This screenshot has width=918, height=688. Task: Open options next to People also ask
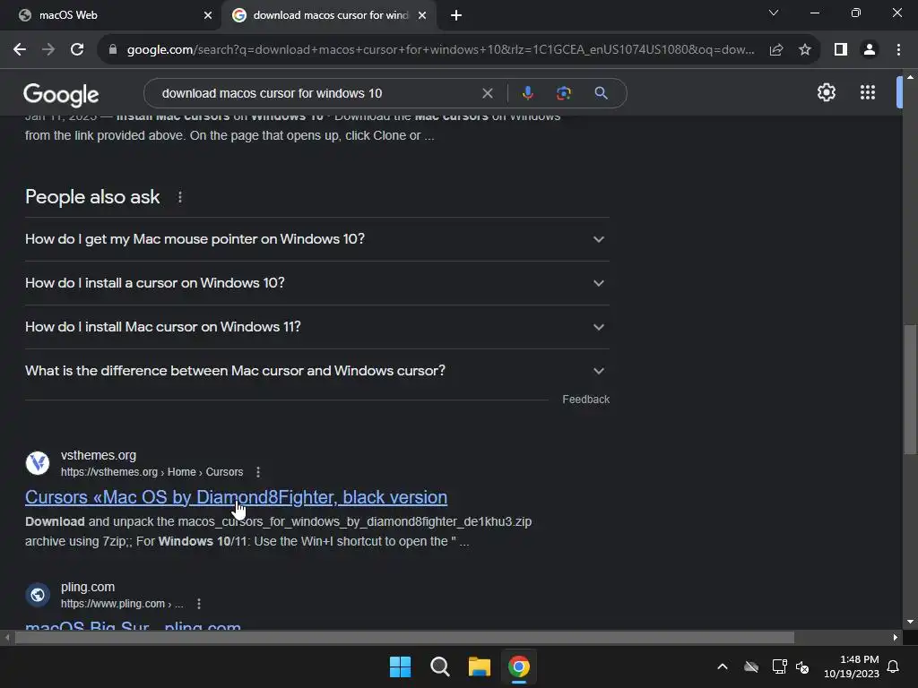pos(179,197)
